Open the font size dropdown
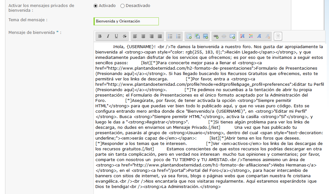Viewport: 329px width, 194px height. point(243,36)
